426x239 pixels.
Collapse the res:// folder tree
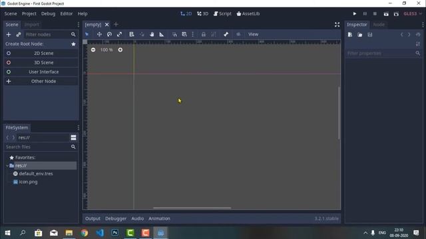click(x=7, y=165)
